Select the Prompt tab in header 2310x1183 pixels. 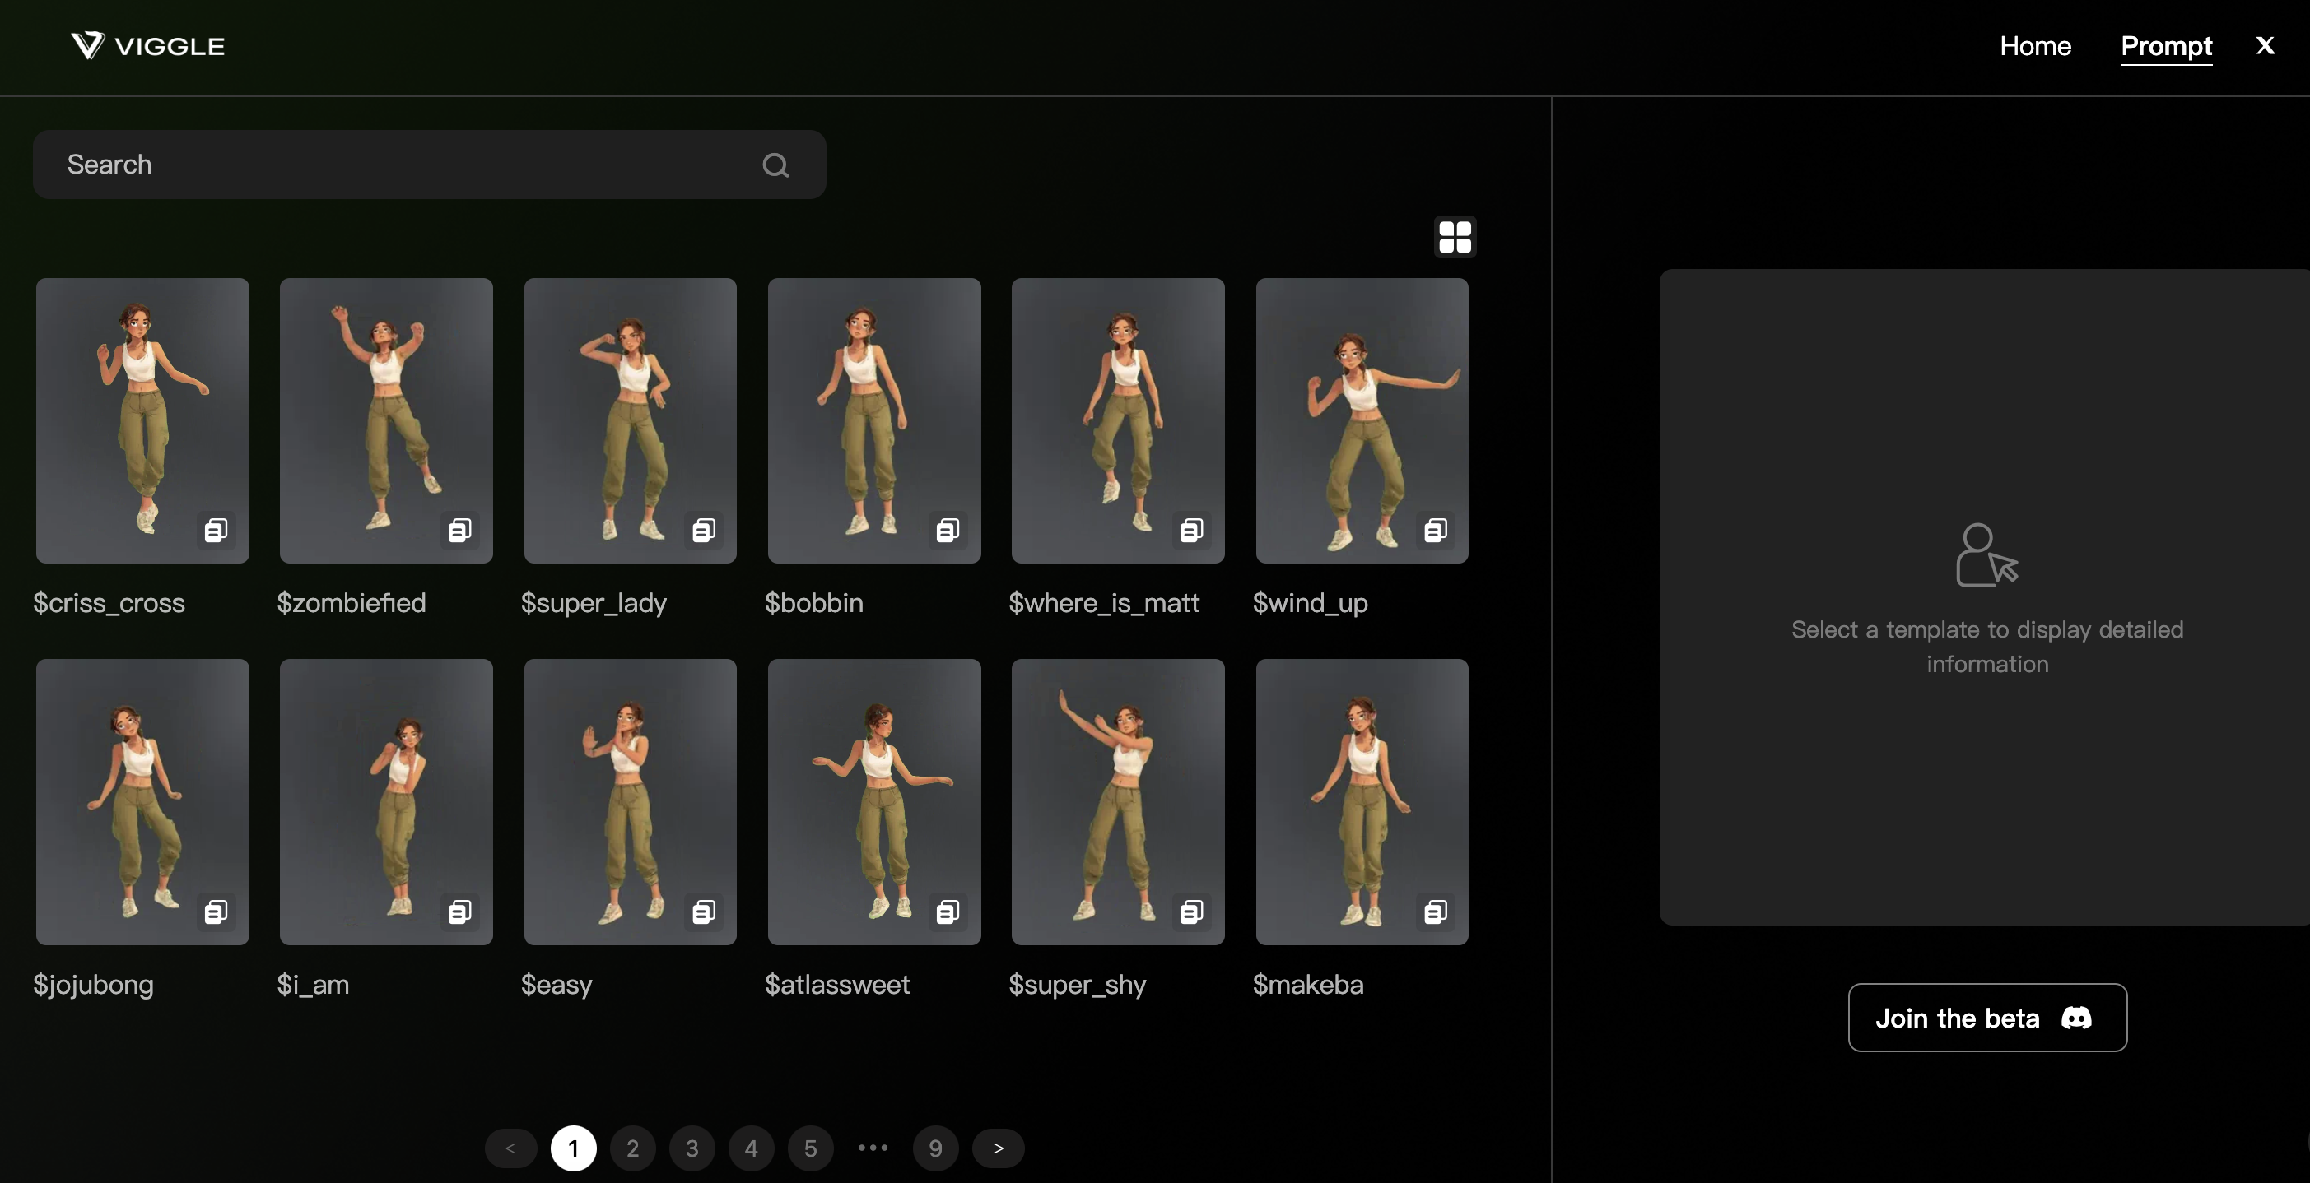[x=2166, y=46]
